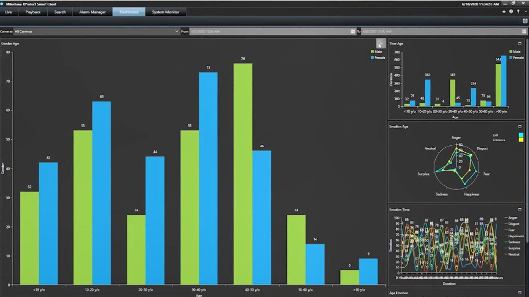
Task: Click the blue bar labeled 14 for 50-60 y/o
Action: tap(315, 264)
